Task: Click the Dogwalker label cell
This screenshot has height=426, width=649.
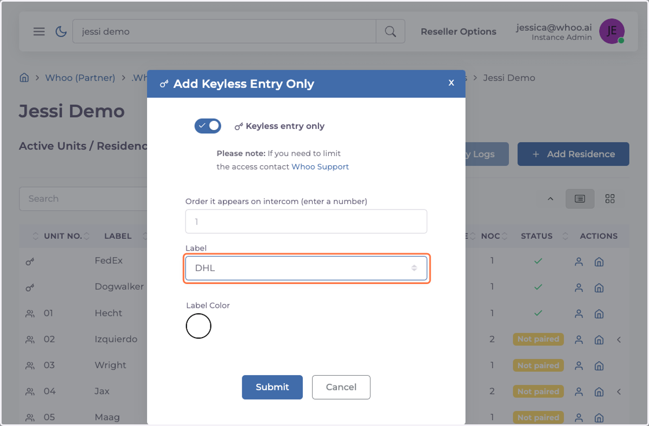Action: tap(119, 287)
